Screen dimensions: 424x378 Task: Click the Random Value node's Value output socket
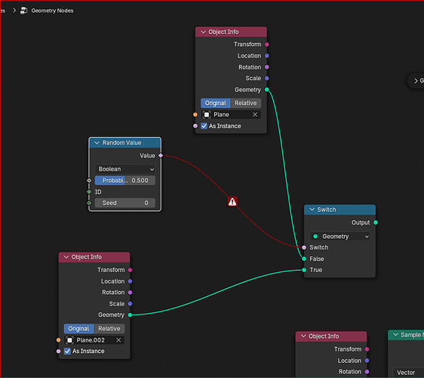coord(161,156)
